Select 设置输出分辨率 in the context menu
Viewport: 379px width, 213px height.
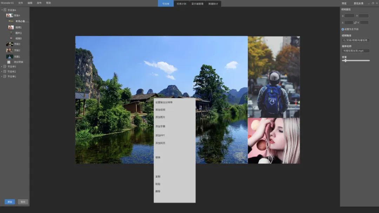click(x=164, y=102)
